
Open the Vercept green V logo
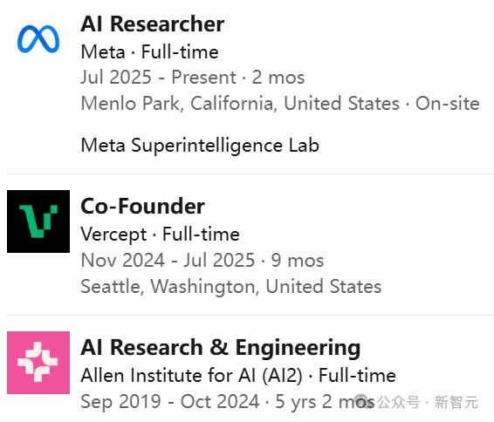click(x=38, y=221)
